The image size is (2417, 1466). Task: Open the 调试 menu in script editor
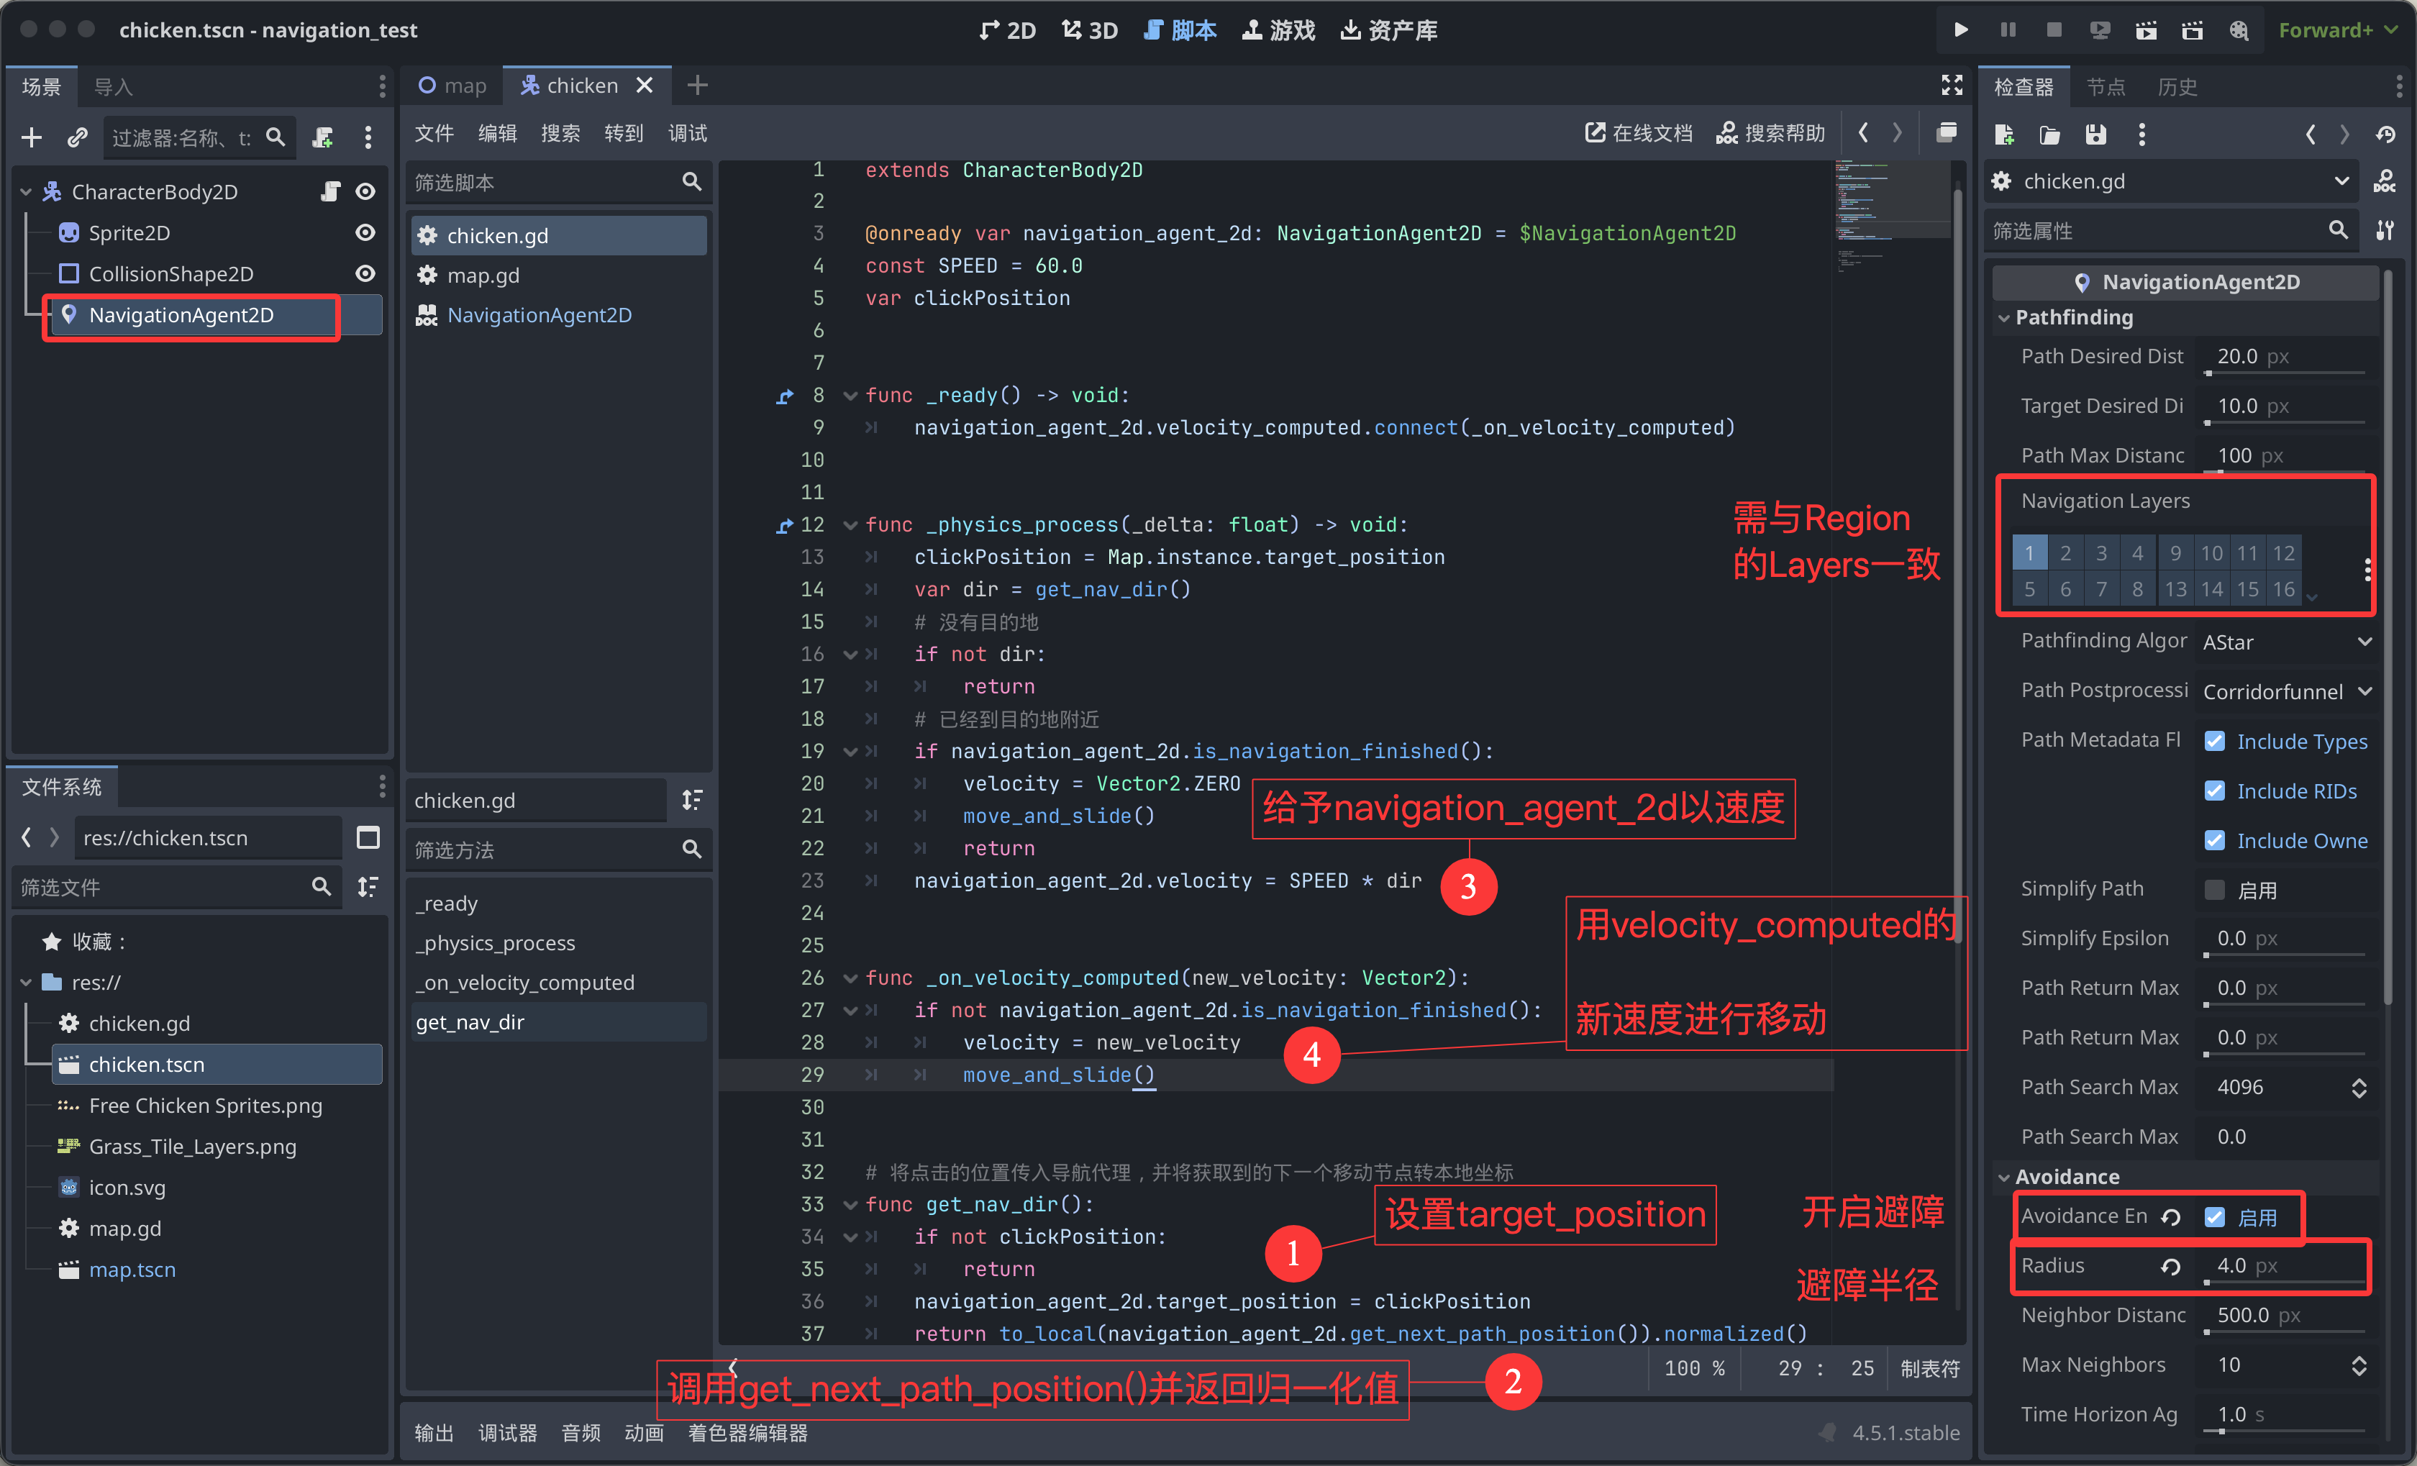pyautogui.click(x=687, y=133)
